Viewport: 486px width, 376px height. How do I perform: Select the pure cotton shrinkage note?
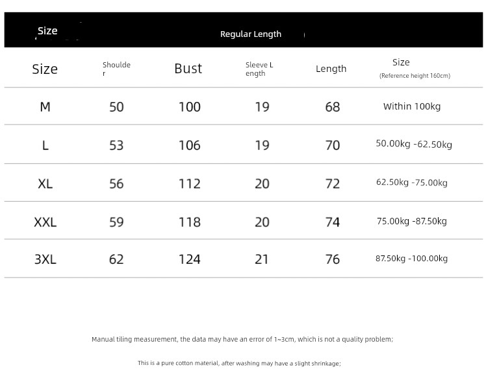pyautogui.click(x=239, y=364)
